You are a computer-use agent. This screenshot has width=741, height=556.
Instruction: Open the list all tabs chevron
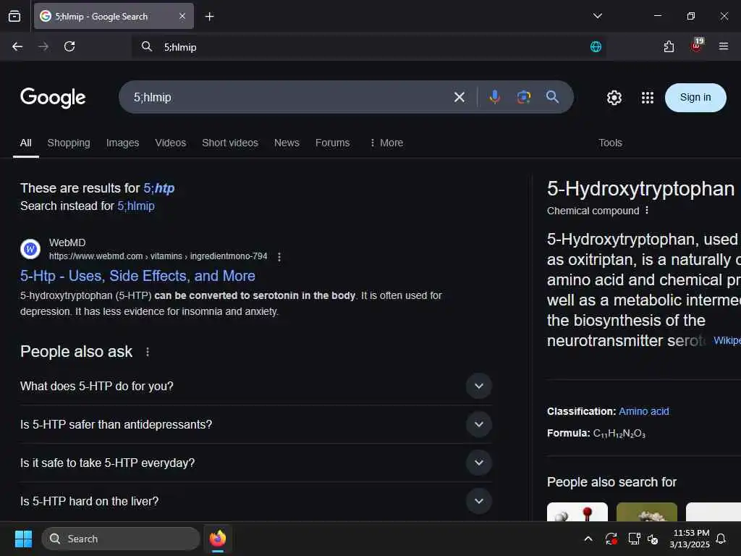pos(597,16)
